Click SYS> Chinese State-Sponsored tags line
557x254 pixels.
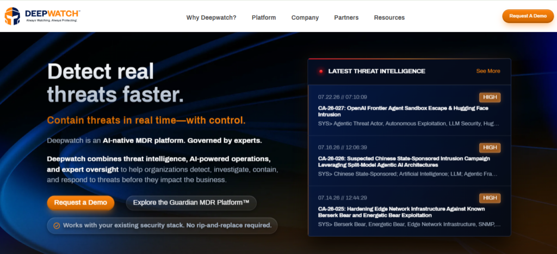(408, 175)
